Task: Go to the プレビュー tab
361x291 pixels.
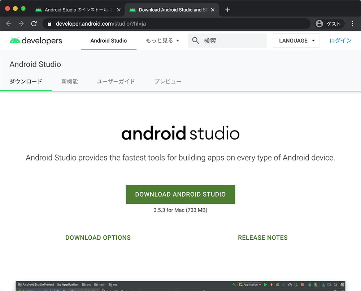Action: tap(168, 81)
